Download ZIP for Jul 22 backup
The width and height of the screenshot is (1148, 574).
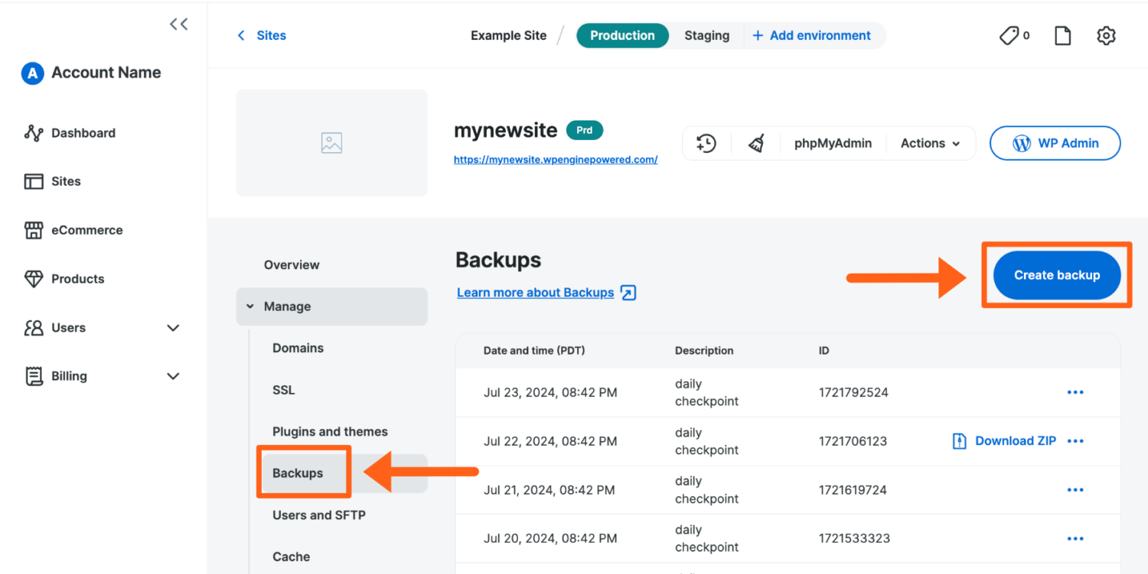click(1004, 441)
